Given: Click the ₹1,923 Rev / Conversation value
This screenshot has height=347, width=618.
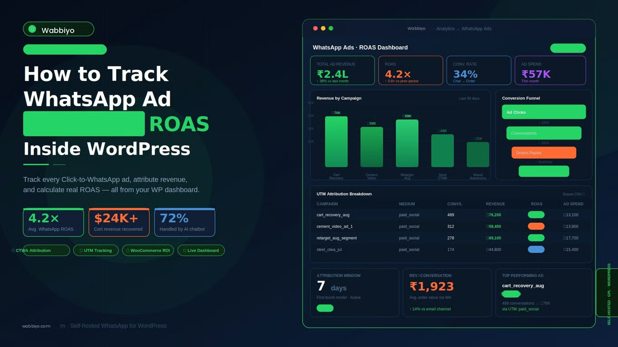Looking at the screenshot, I should (432, 286).
